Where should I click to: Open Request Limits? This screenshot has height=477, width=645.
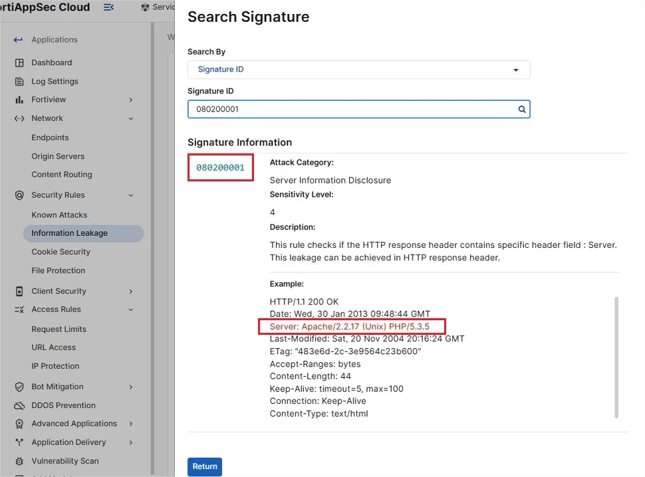click(x=59, y=329)
